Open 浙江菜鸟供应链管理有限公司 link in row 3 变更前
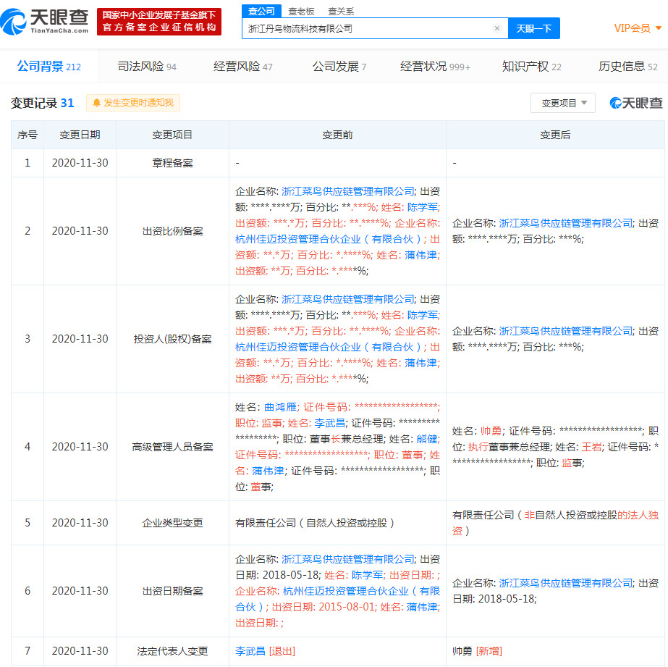The width and height of the screenshot is (668, 667). (347, 299)
